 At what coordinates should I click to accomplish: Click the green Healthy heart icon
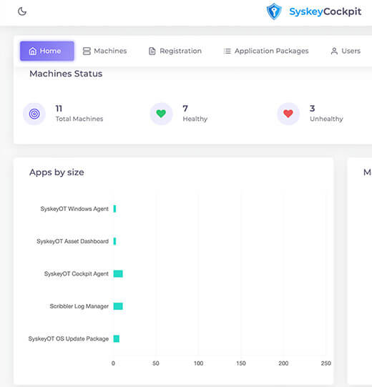(x=161, y=114)
